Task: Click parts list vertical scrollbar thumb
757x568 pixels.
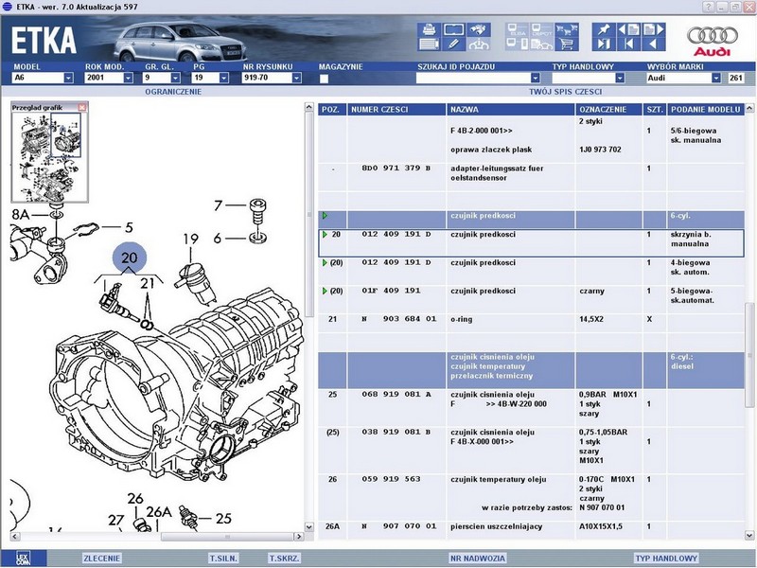Action: pos(748,356)
